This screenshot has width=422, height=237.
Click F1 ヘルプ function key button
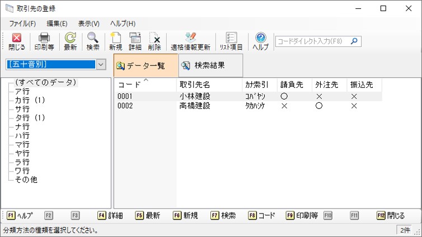point(20,216)
